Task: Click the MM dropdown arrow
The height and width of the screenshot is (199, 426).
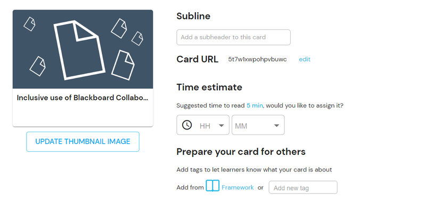Action: point(276,125)
